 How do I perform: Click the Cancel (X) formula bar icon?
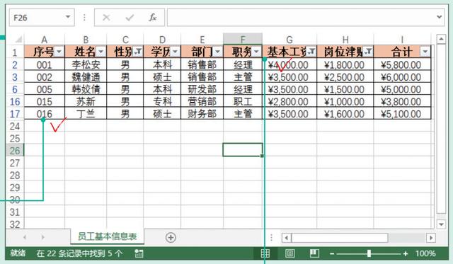(x=106, y=18)
